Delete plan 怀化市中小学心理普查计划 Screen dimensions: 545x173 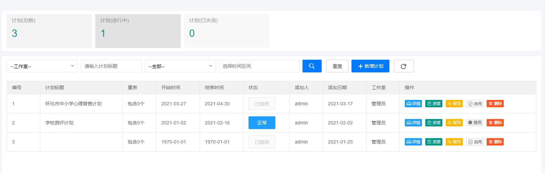(495, 104)
